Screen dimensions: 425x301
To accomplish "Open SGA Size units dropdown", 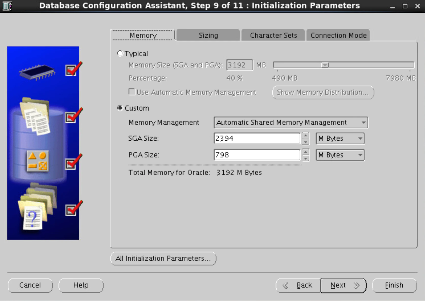I will click(340, 139).
